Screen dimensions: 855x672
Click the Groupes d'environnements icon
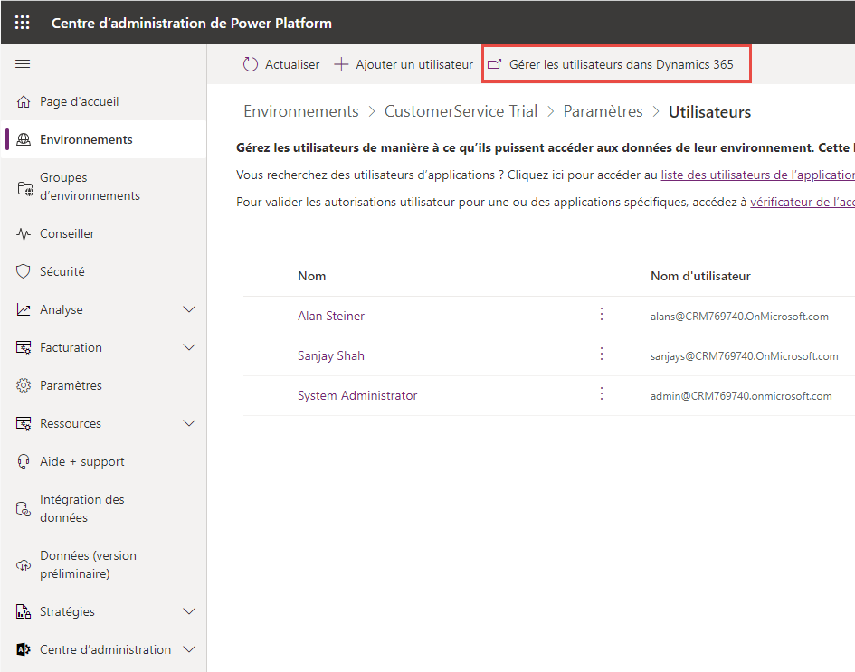point(25,188)
